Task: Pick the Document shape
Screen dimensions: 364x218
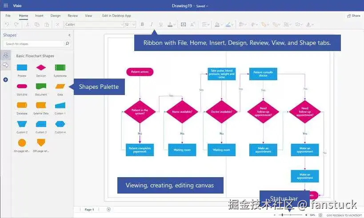Action: pos(41,86)
